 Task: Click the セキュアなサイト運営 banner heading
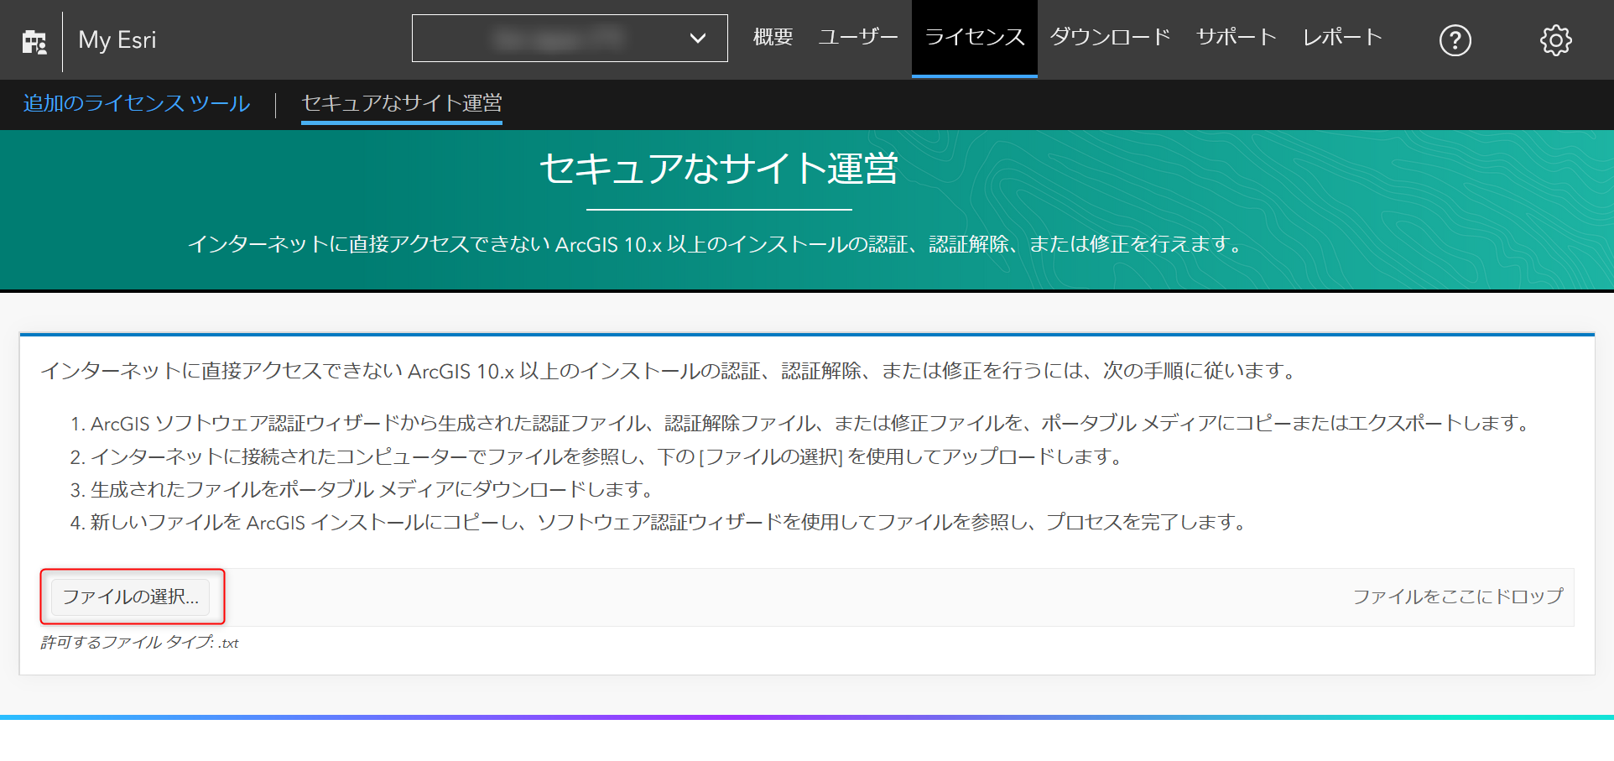point(719,169)
